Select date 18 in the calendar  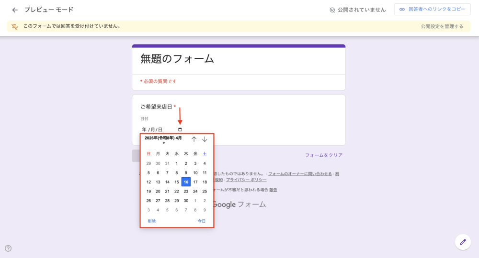[205, 182]
